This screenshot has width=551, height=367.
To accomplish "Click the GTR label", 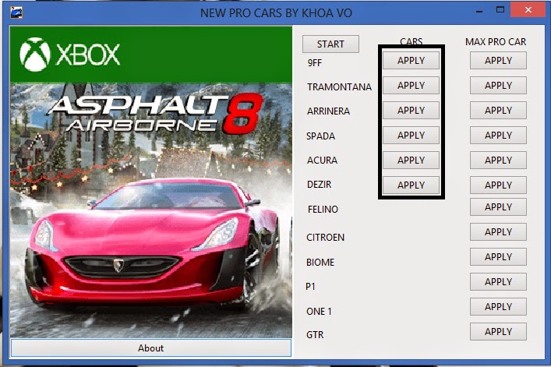I will click(315, 335).
